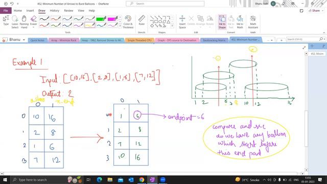Open the Review ribbon tab
This screenshot has width=327, height=184.
[x=68, y=10]
